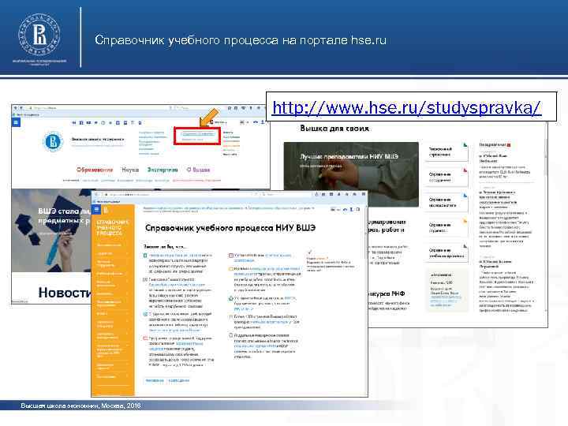This screenshot has width=568, height=426.
Task: Click the white HSE logo in the orange sidebar
Action: coord(106,210)
